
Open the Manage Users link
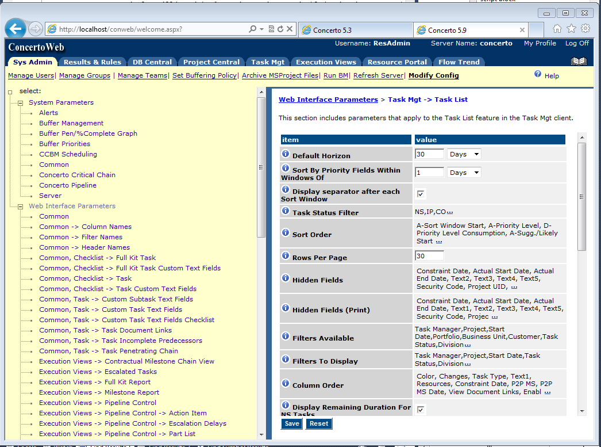pyautogui.click(x=31, y=75)
